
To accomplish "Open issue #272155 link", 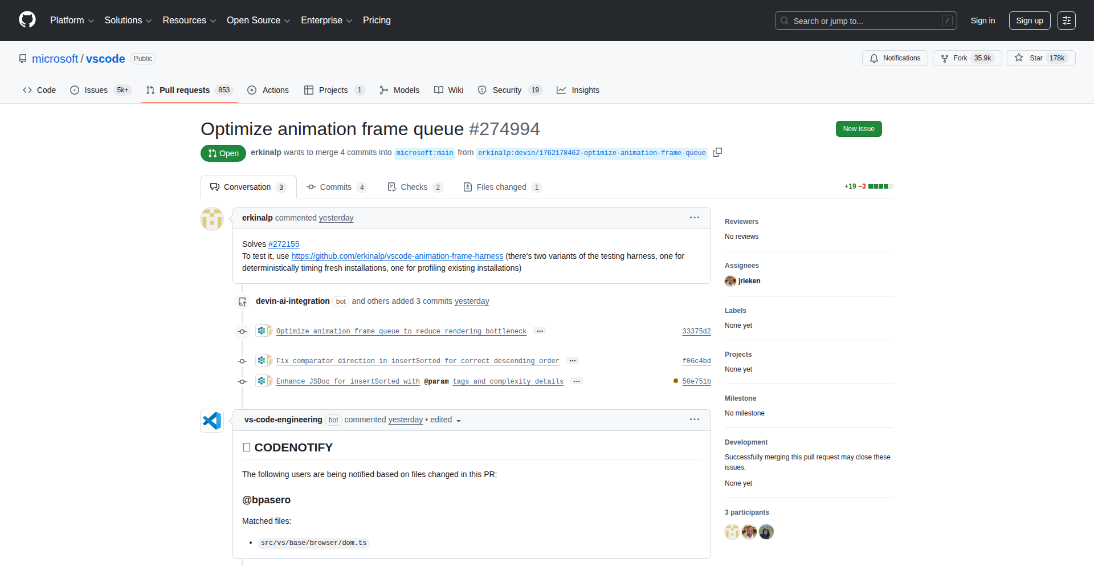I will [283, 244].
